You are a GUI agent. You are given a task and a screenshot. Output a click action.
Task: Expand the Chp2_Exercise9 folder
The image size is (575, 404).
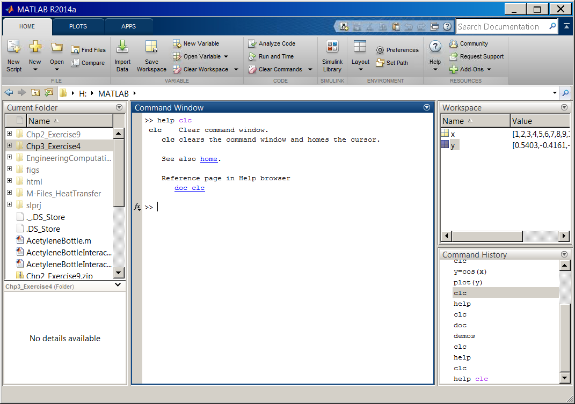10,134
